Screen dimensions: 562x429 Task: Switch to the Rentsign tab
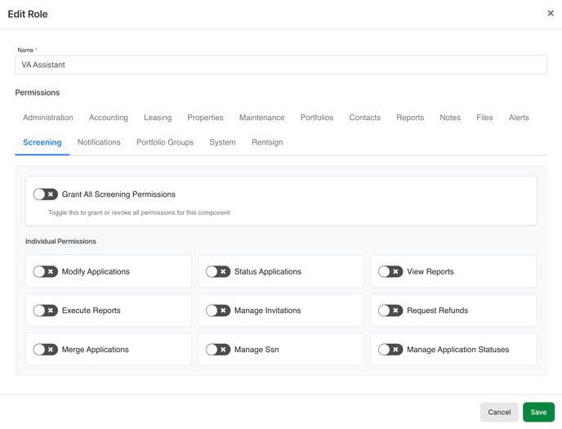pyautogui.click(x=267, y=142)
